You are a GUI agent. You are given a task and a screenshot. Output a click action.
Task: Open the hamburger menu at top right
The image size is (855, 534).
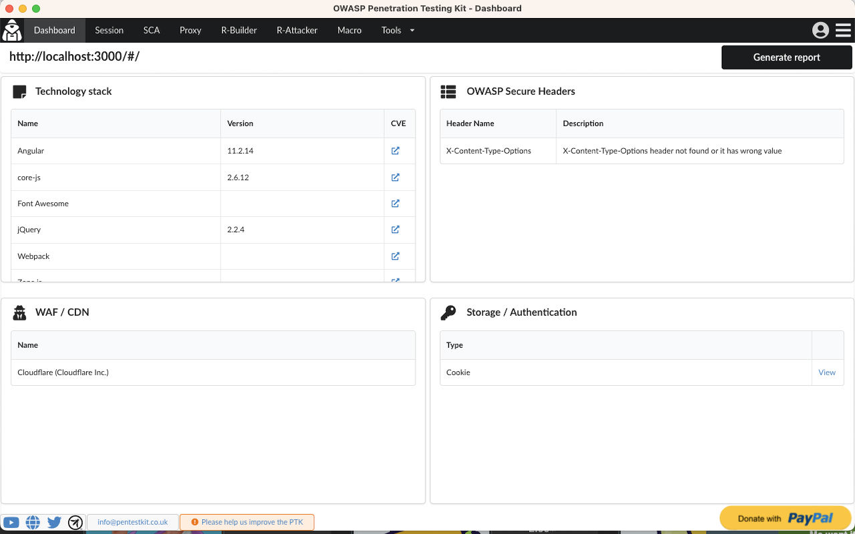click(843, 30)
